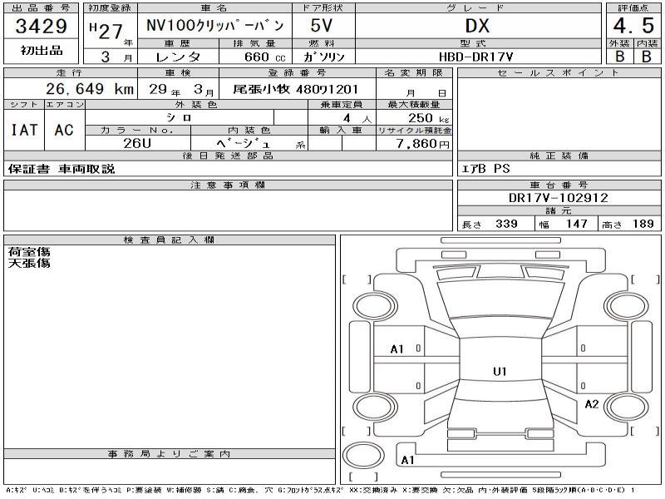Click width value 147
The height and width of the screenshot is (499, 665).
(x=577, y=224)
